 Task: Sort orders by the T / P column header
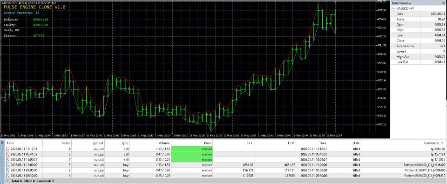coord(275,143)
